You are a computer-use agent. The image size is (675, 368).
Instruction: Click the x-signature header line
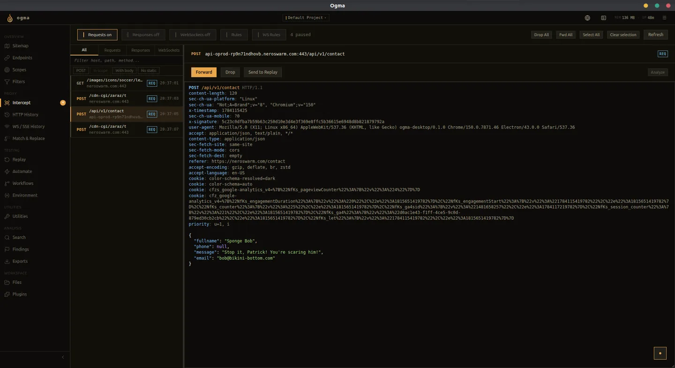[286, 122]
